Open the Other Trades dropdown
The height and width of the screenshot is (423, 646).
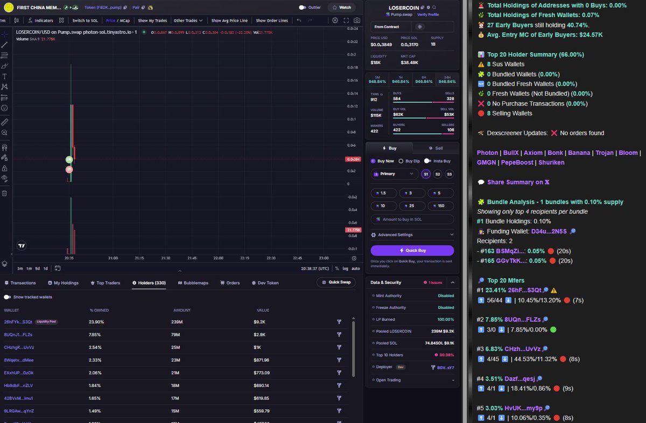coord(188,20)
